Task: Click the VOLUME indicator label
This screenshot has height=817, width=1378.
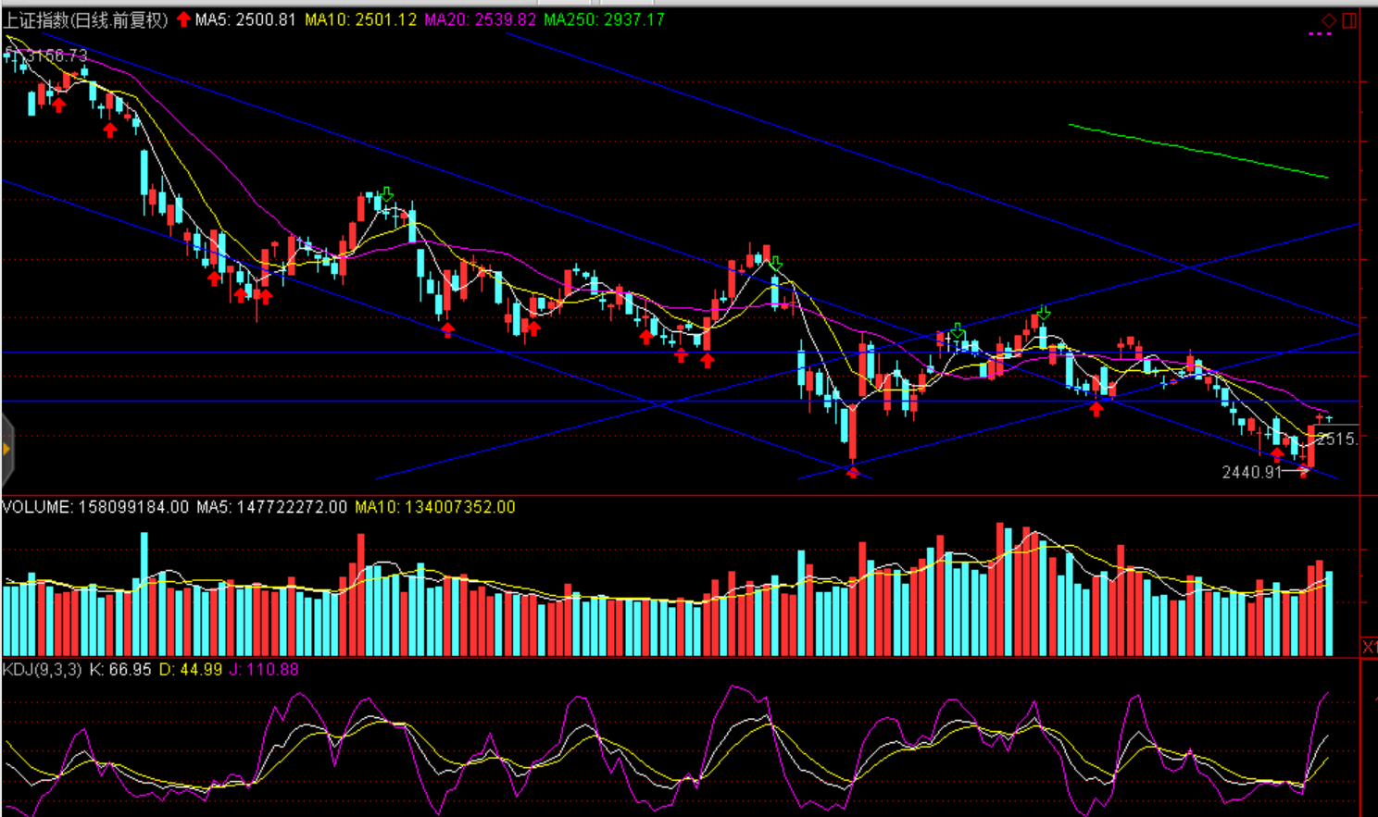Action: (94, 507)
